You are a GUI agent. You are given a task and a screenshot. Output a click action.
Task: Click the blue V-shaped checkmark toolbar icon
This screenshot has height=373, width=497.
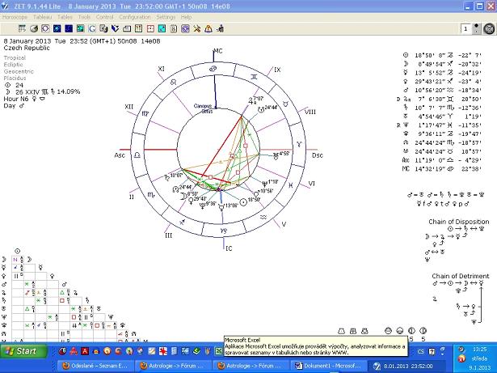coord(115,29)
